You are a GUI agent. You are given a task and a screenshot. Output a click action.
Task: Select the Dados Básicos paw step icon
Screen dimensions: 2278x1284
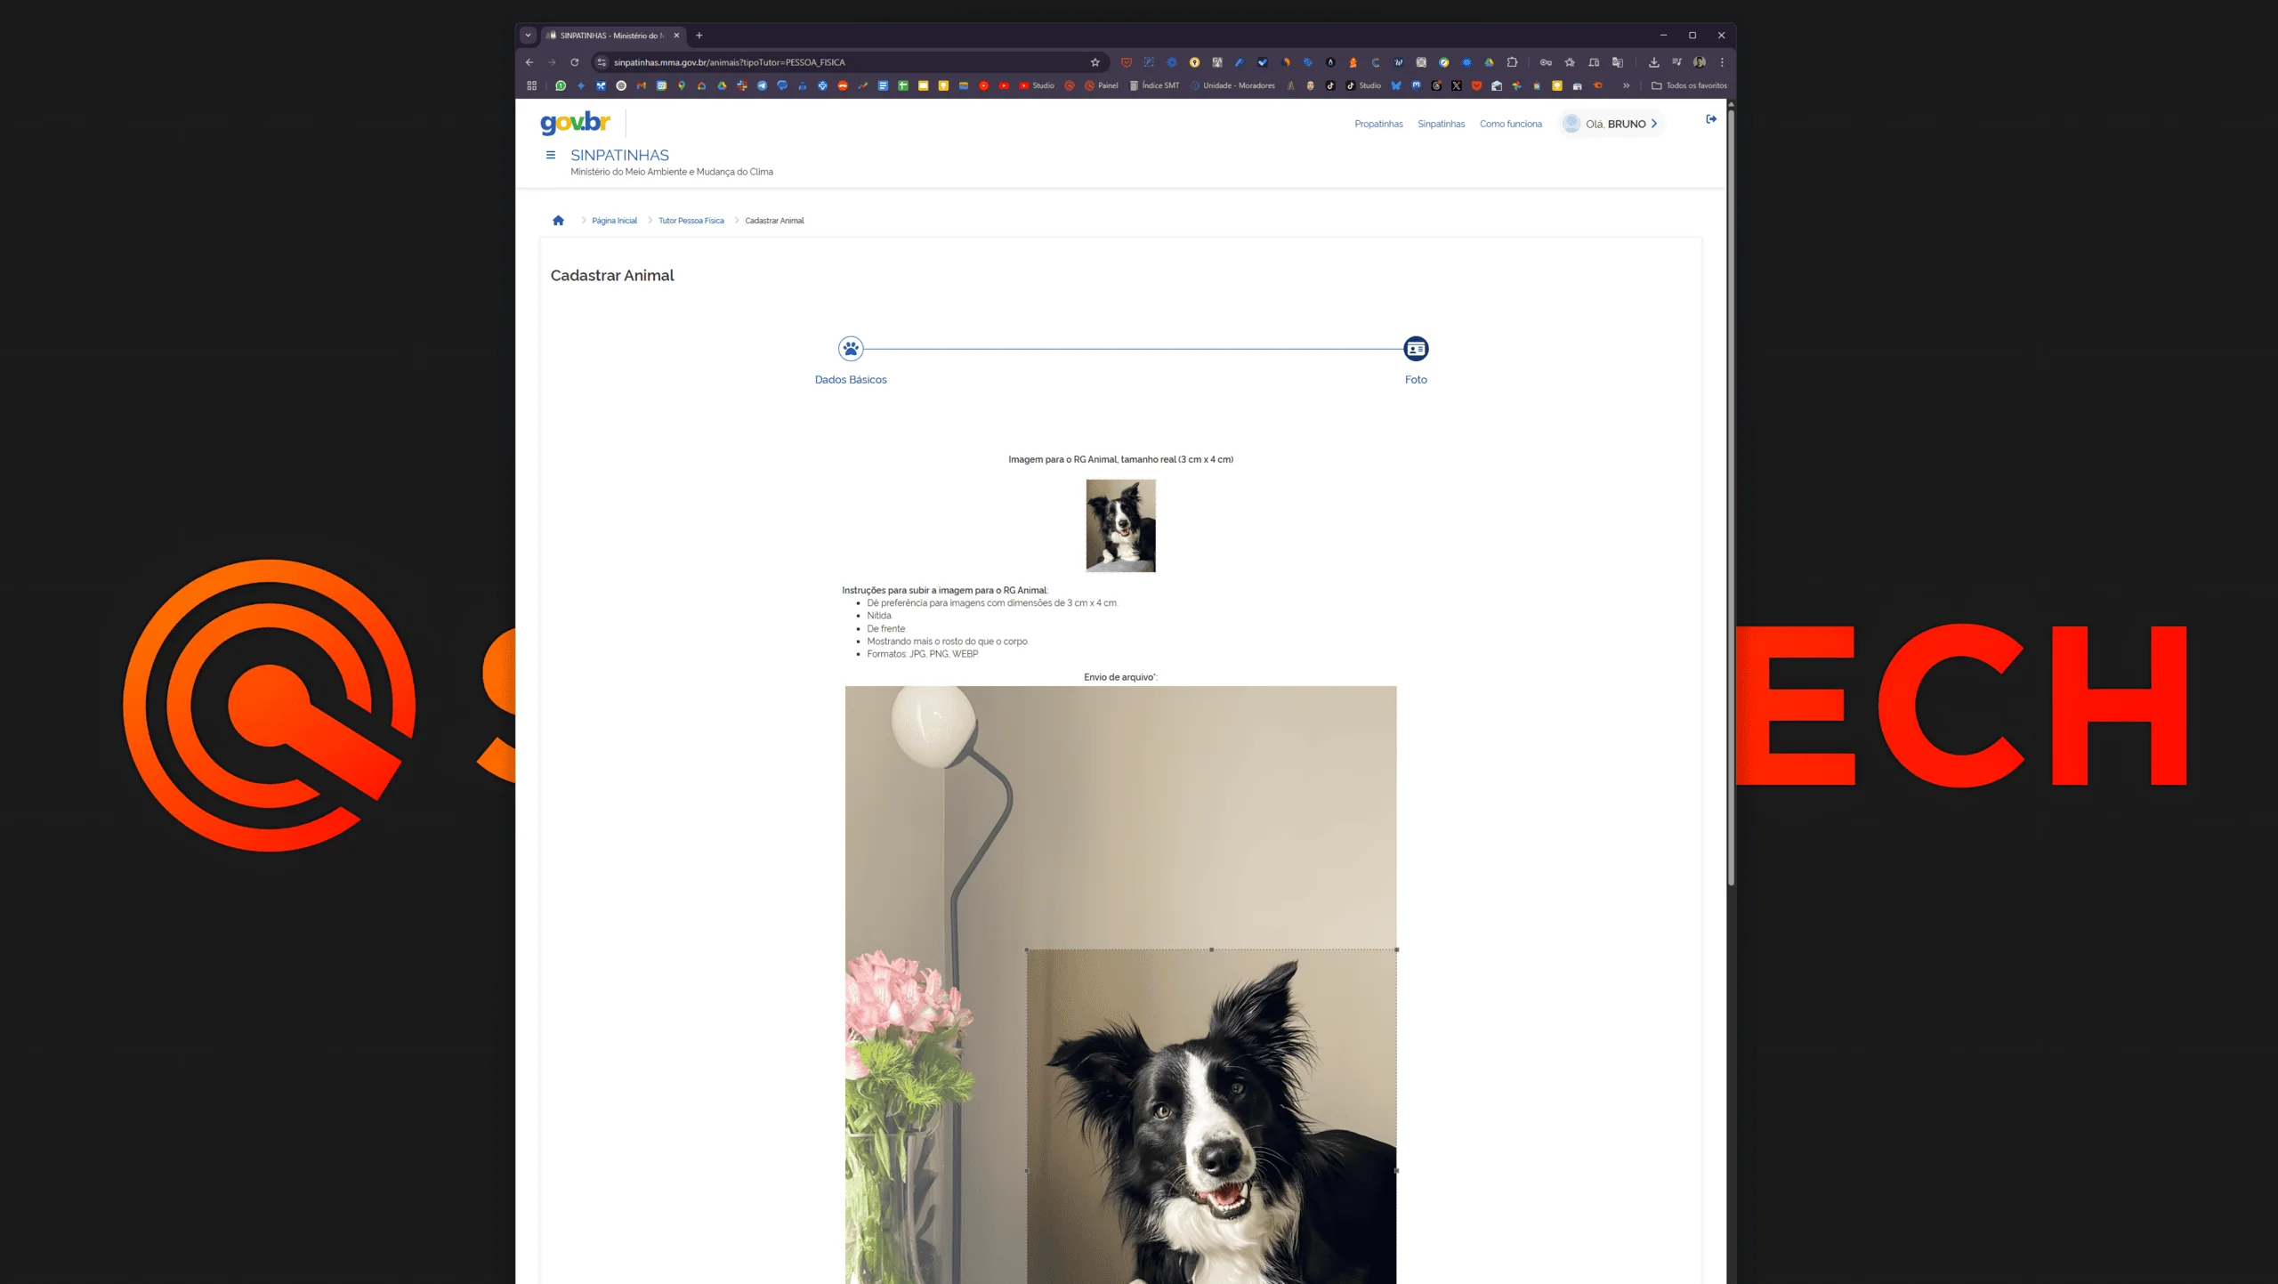pos(851,349)
